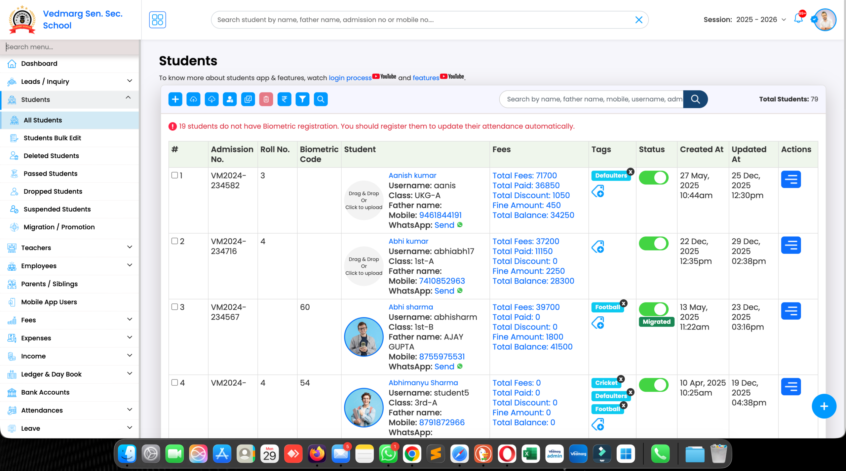The width and height of the screenshot is (846, 471).
Task: Select the import students upload icon
Action: pos(193,99)
